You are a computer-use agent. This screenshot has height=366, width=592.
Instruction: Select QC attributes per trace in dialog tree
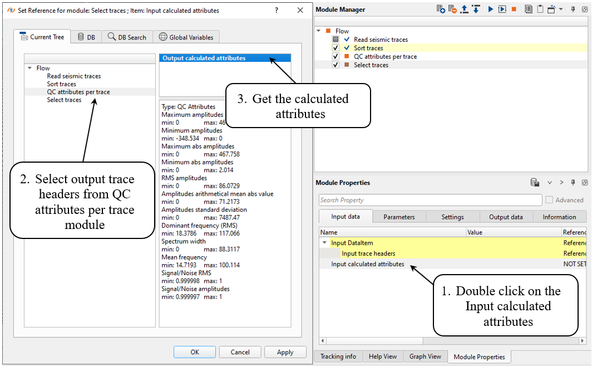coord(78,92)
